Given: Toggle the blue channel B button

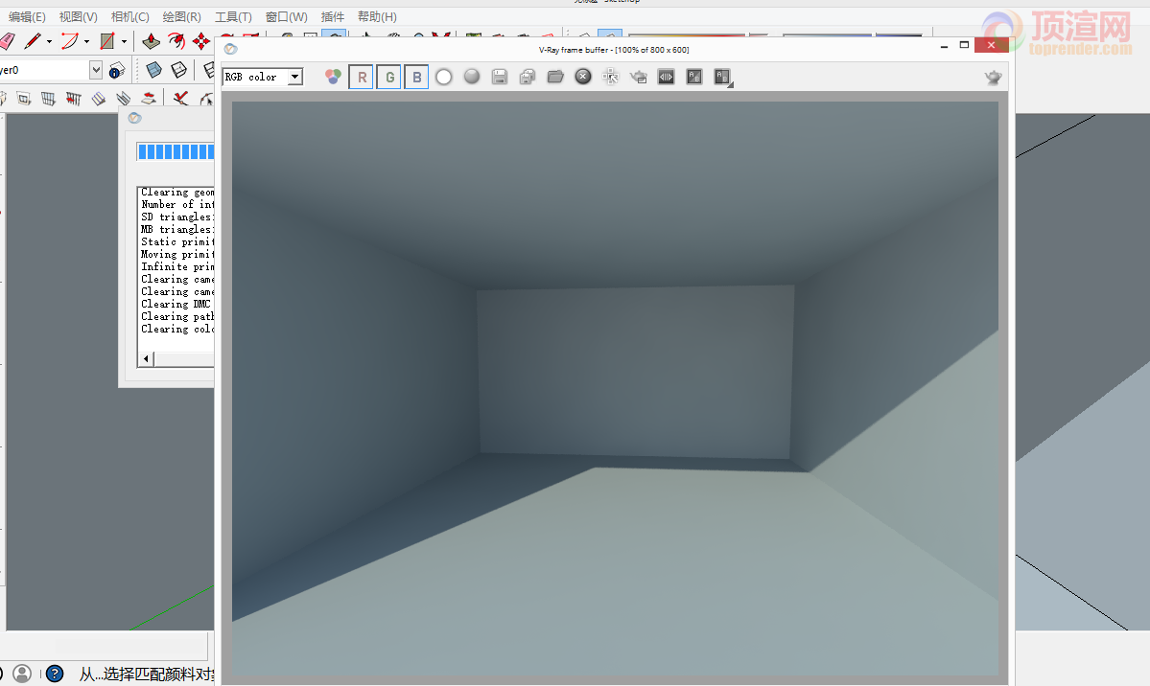Looking at the screenshot, I should coord(416,77).
